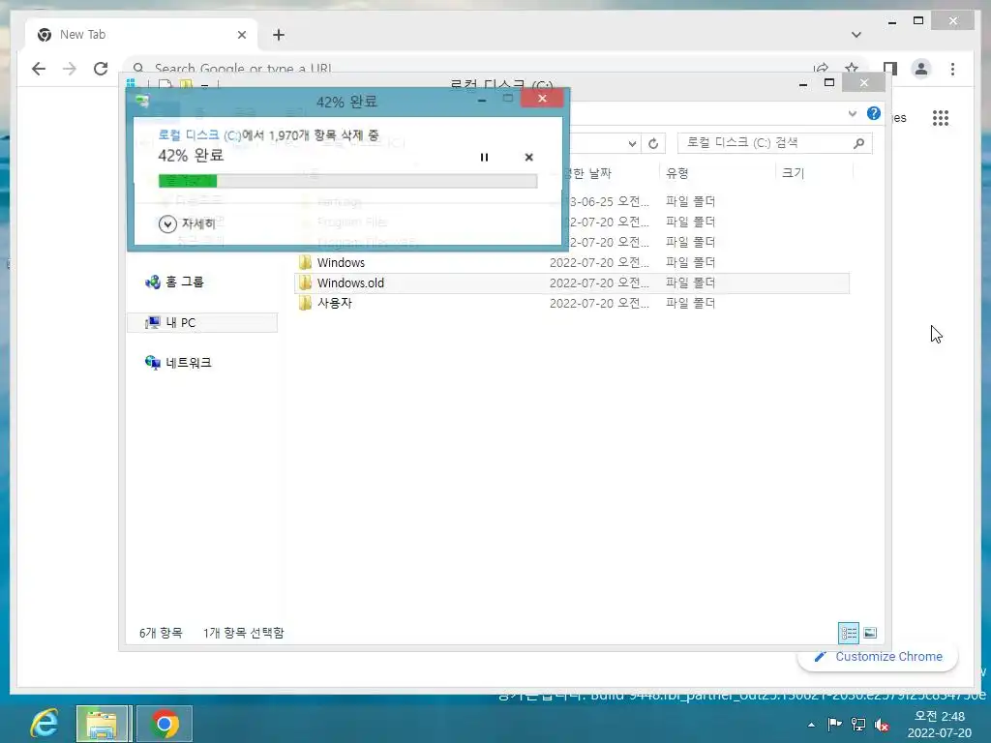Switch to large icons view in status bar
This screenshot has height=743, width=991.
[x=870, y=633]
